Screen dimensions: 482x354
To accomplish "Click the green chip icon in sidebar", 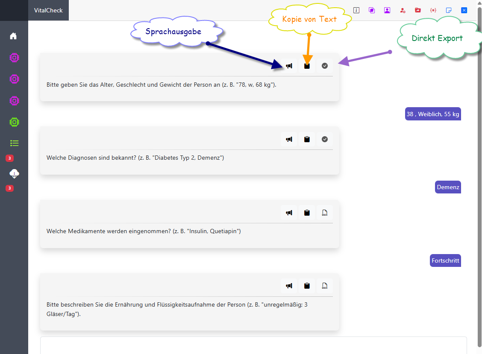I will point(14,122).
